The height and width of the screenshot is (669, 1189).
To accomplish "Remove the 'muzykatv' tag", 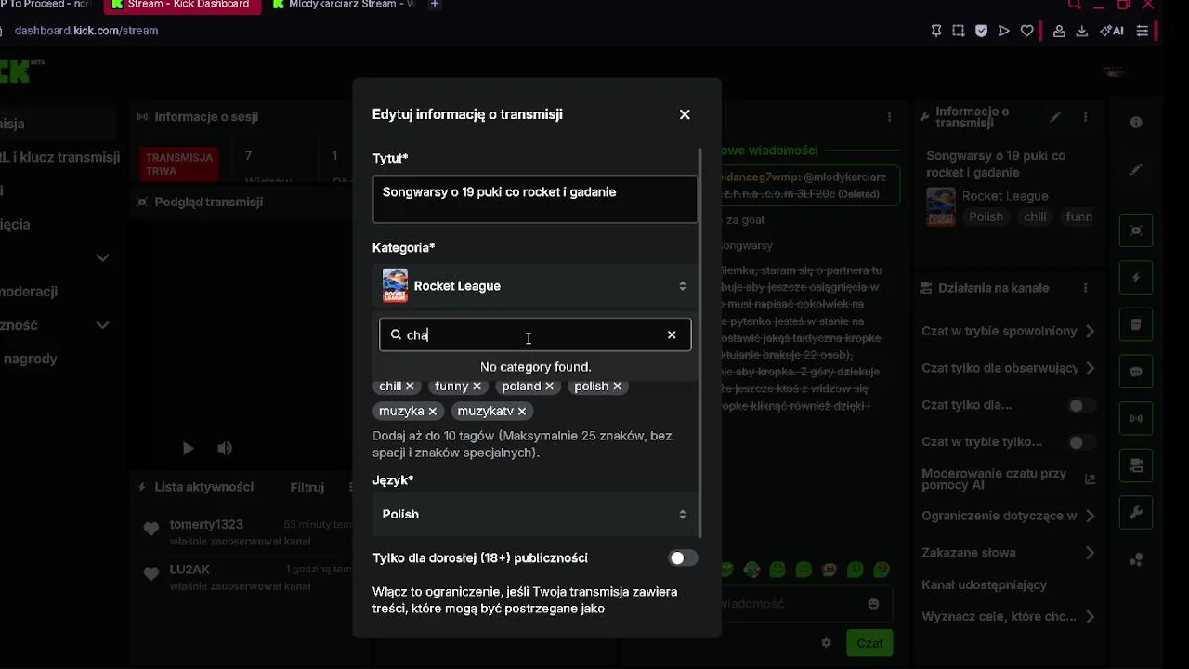I will pos(522,411).
